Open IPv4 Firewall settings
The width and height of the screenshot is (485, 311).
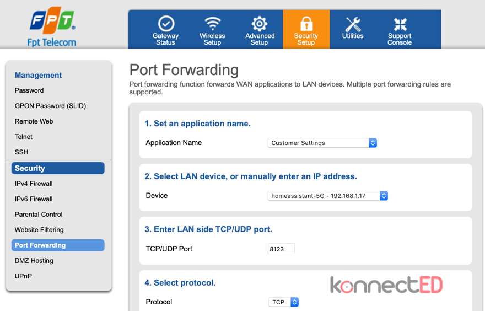click(x=34, y=184)
